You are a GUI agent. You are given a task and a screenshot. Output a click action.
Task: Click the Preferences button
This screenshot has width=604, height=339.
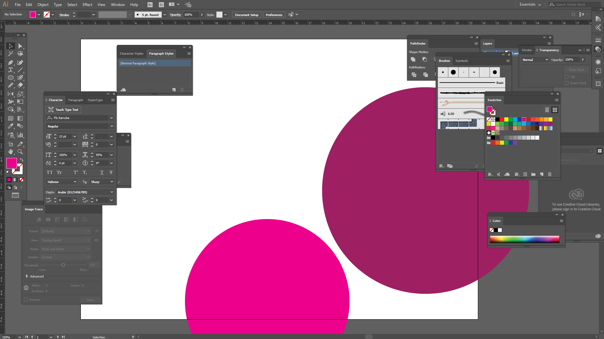click(x=274, y=15)
